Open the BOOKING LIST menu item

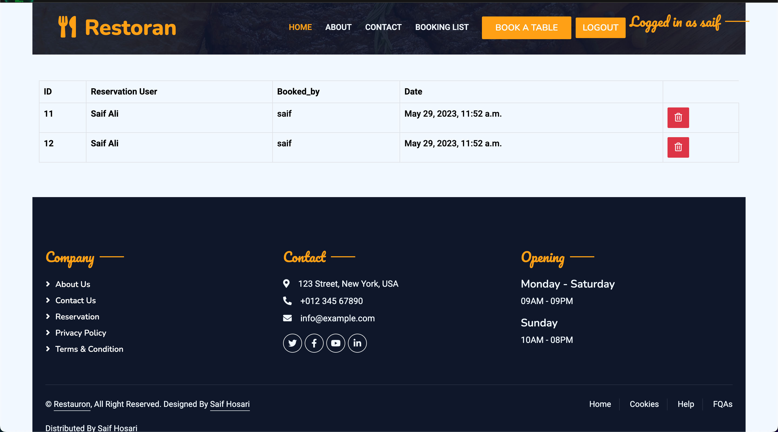coord(442,27)
